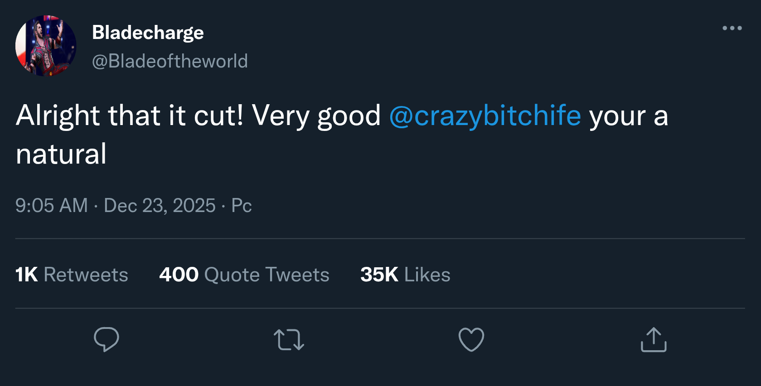This screenshot has width=761, height=386.
Task: Click the Dec 23, 2025 date
Action: [x=160, y=206]
